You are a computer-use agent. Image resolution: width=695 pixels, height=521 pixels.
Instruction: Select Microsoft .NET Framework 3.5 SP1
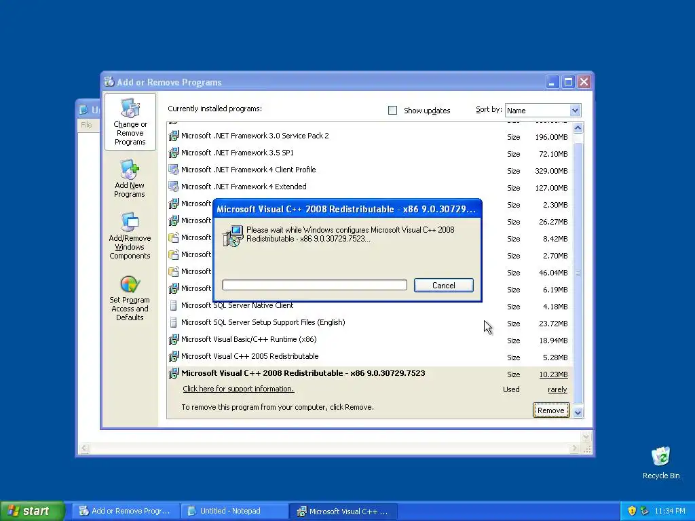237,153
